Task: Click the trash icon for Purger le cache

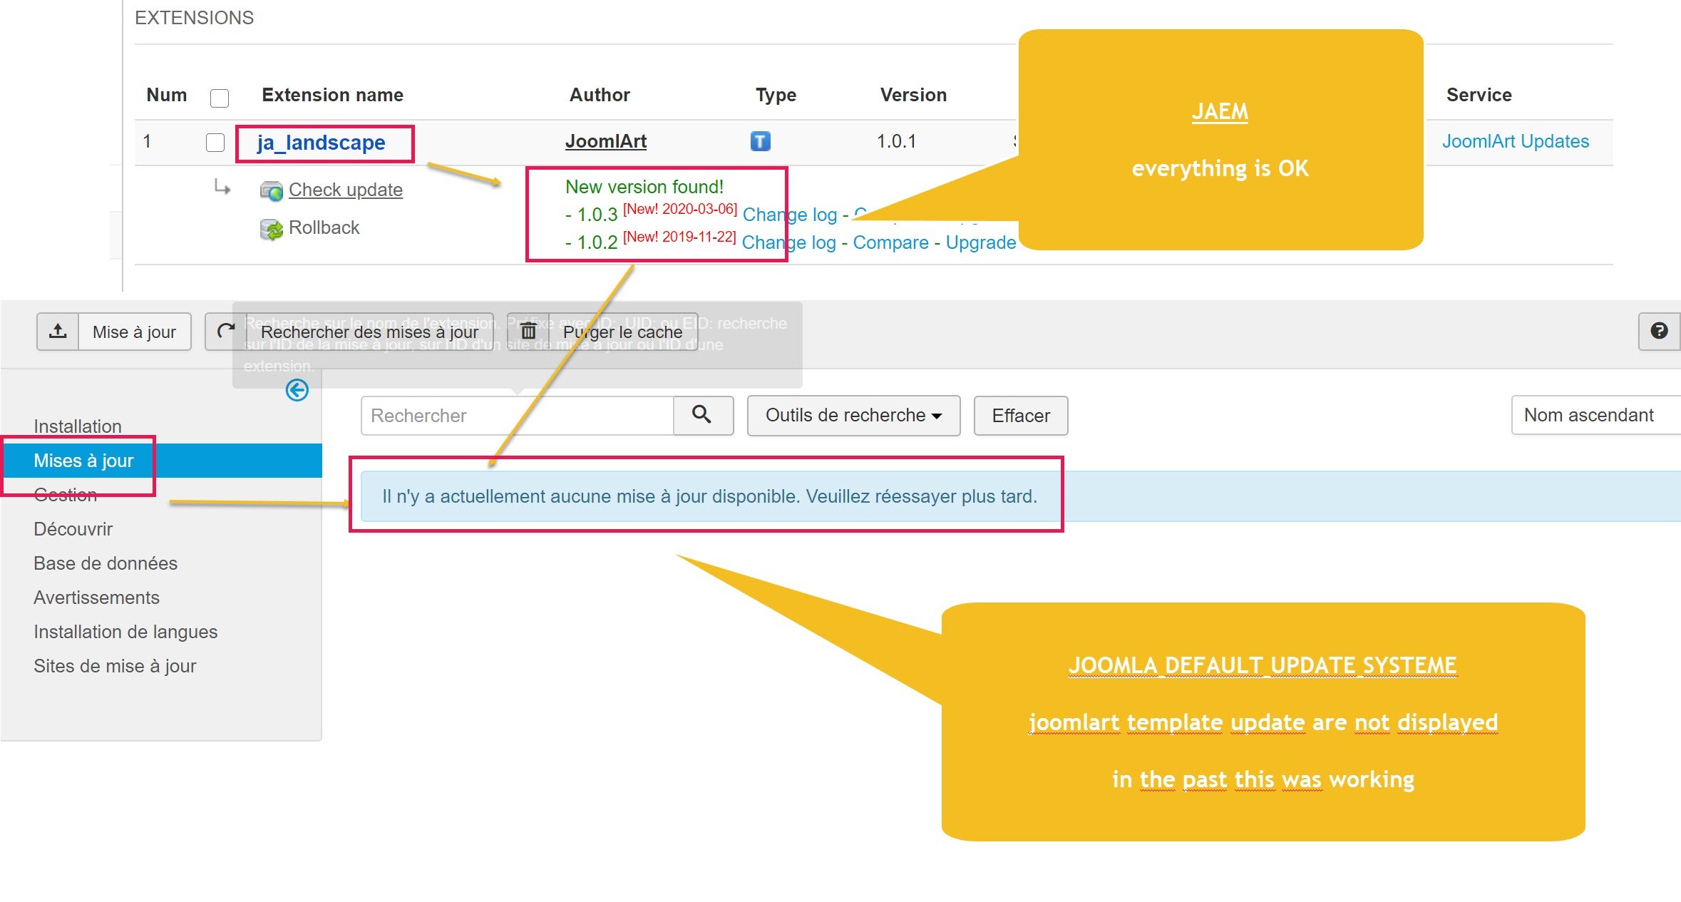Action: pos(528,332)
